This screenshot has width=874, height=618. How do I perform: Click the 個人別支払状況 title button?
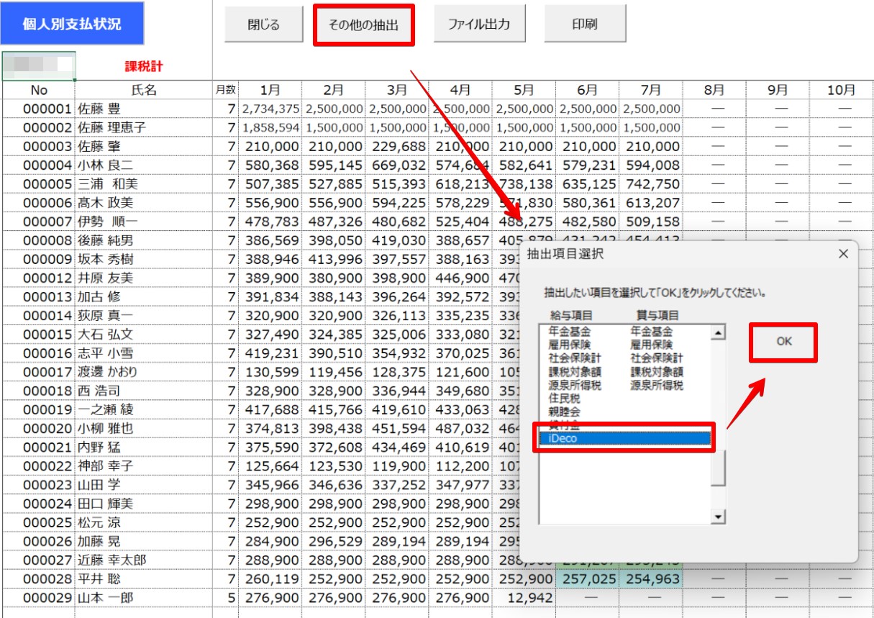pyautogui.click(x=72, y=24)
